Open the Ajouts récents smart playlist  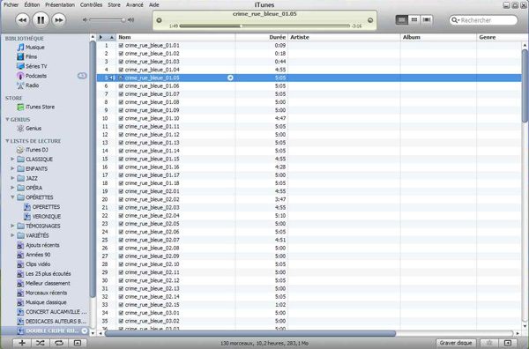[39, 245]
